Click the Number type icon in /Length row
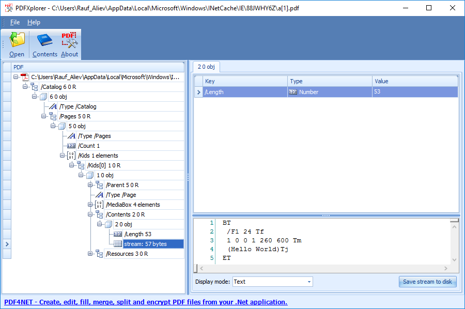The height and width of the screenshot is (309, 465). pyautogui.click(x=293, y=92)
